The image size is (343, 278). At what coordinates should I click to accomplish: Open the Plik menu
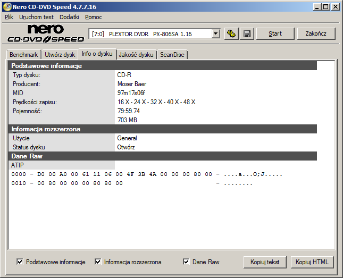click(x=9, y=17)
